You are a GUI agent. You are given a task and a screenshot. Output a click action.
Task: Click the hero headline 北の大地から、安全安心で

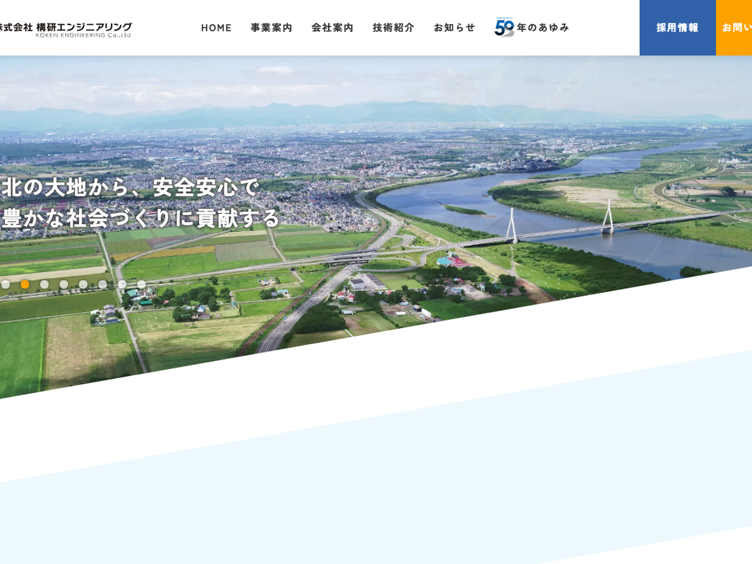(x=130, y=187)
